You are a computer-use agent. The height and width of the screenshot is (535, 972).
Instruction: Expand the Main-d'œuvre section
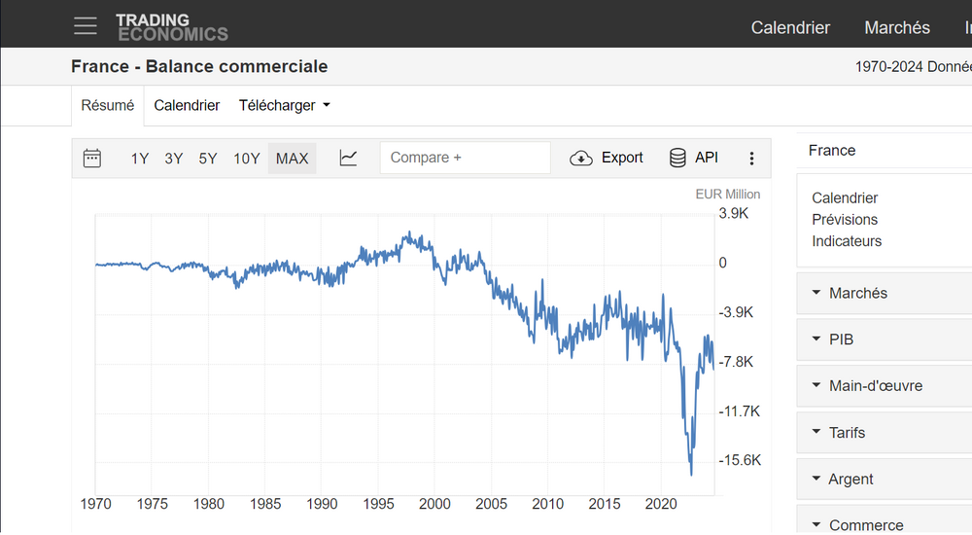[875, 386]
